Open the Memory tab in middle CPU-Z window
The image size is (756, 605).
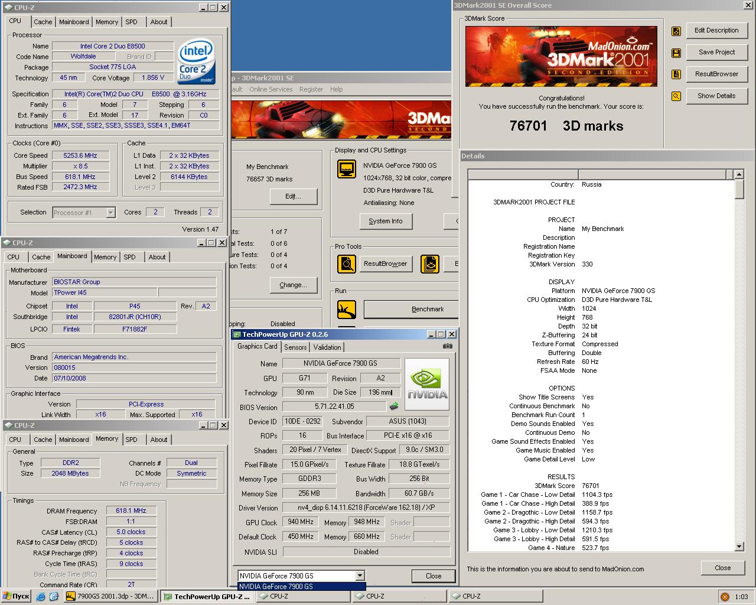(x=105, y=257)
